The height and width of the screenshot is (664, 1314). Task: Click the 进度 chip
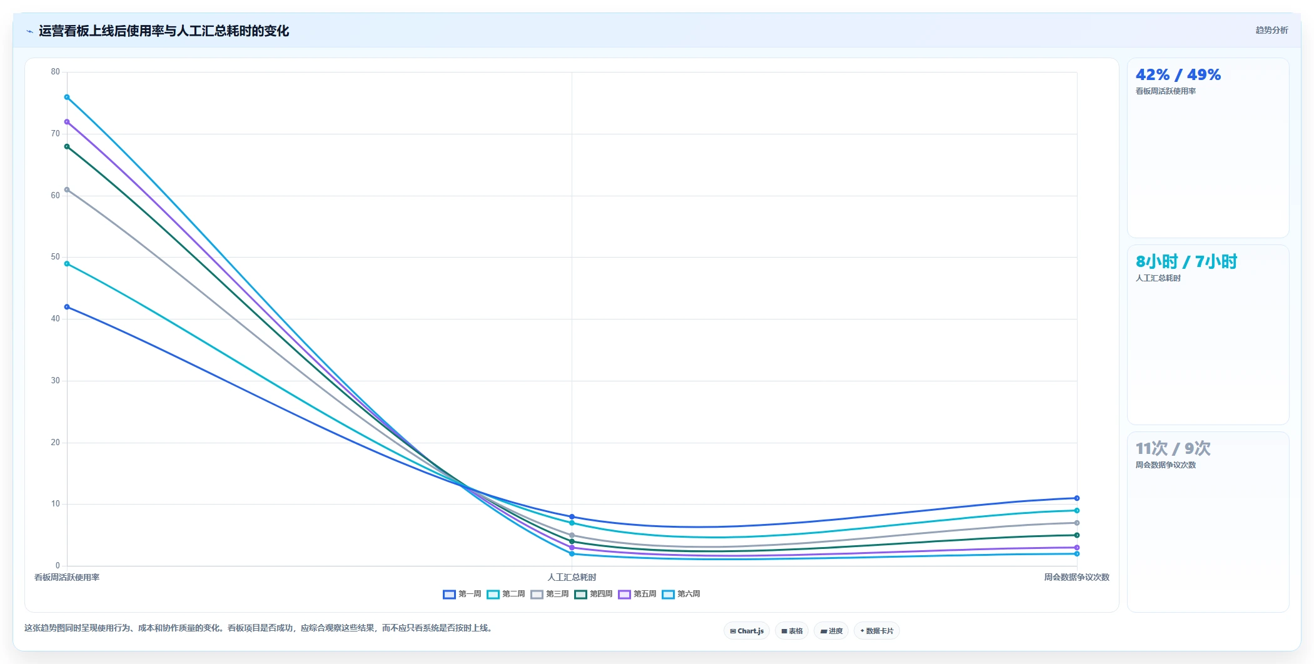point(831,631)
